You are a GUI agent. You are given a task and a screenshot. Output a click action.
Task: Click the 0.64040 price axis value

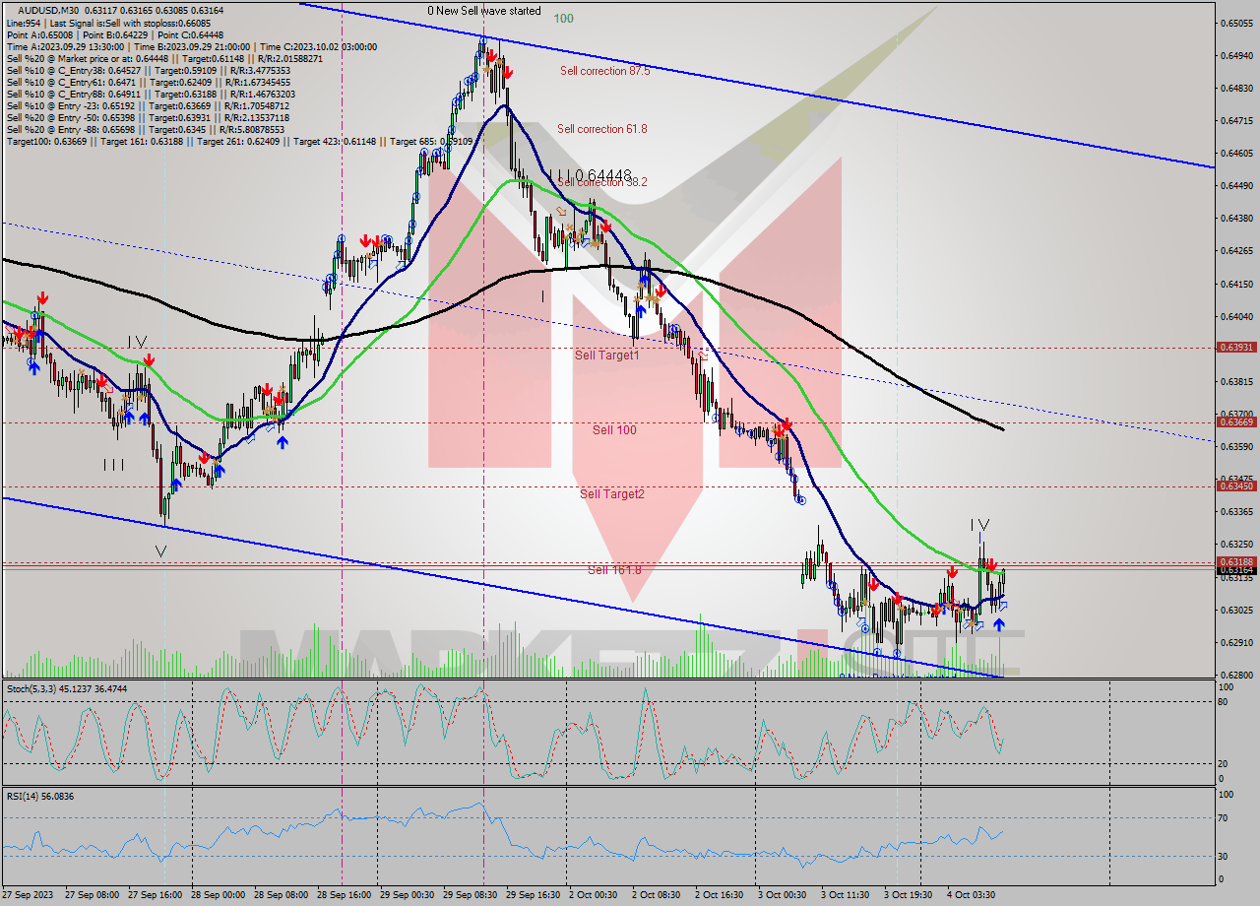coord(1236,317)
